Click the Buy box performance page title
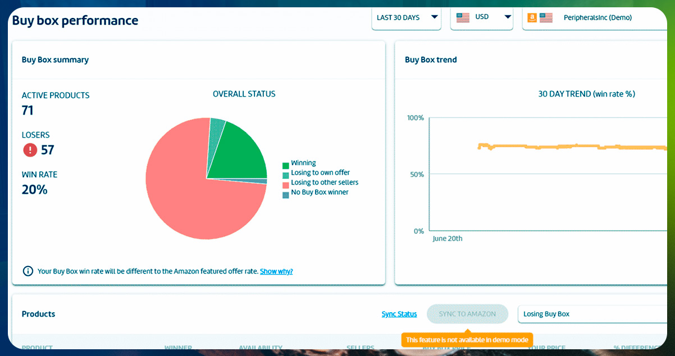The width and height of the screenshot is (675, 356). (75, 21)
